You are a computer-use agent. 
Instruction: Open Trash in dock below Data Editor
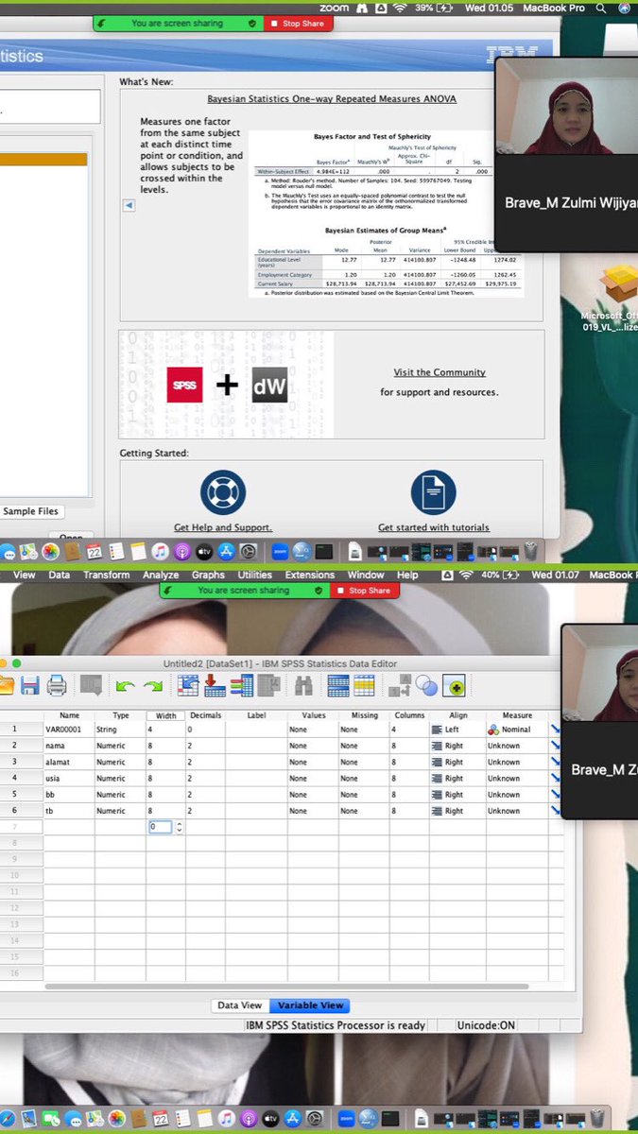pyautogui.click(x=597, y=1118)
